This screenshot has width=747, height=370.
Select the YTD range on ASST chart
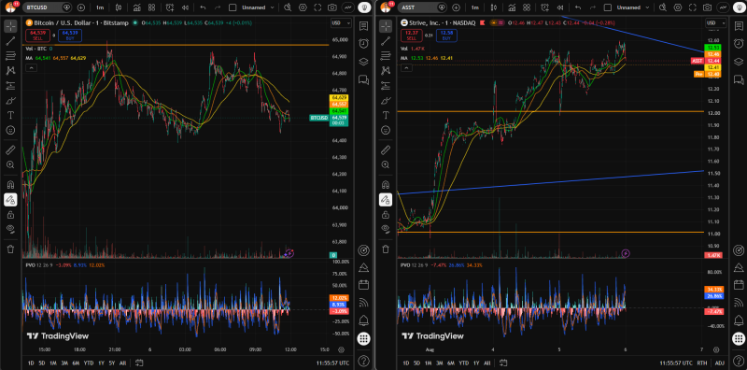tap(463, 363)
